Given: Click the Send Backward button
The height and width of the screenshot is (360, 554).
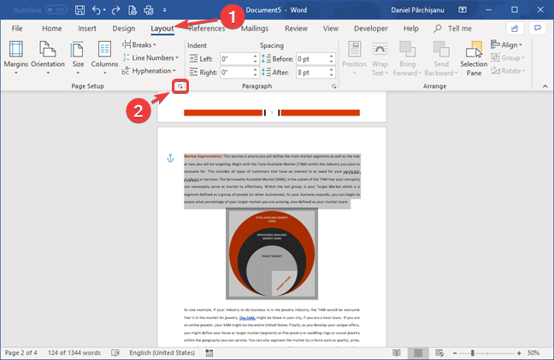Looking at the screenshot, I should point(441,57).
